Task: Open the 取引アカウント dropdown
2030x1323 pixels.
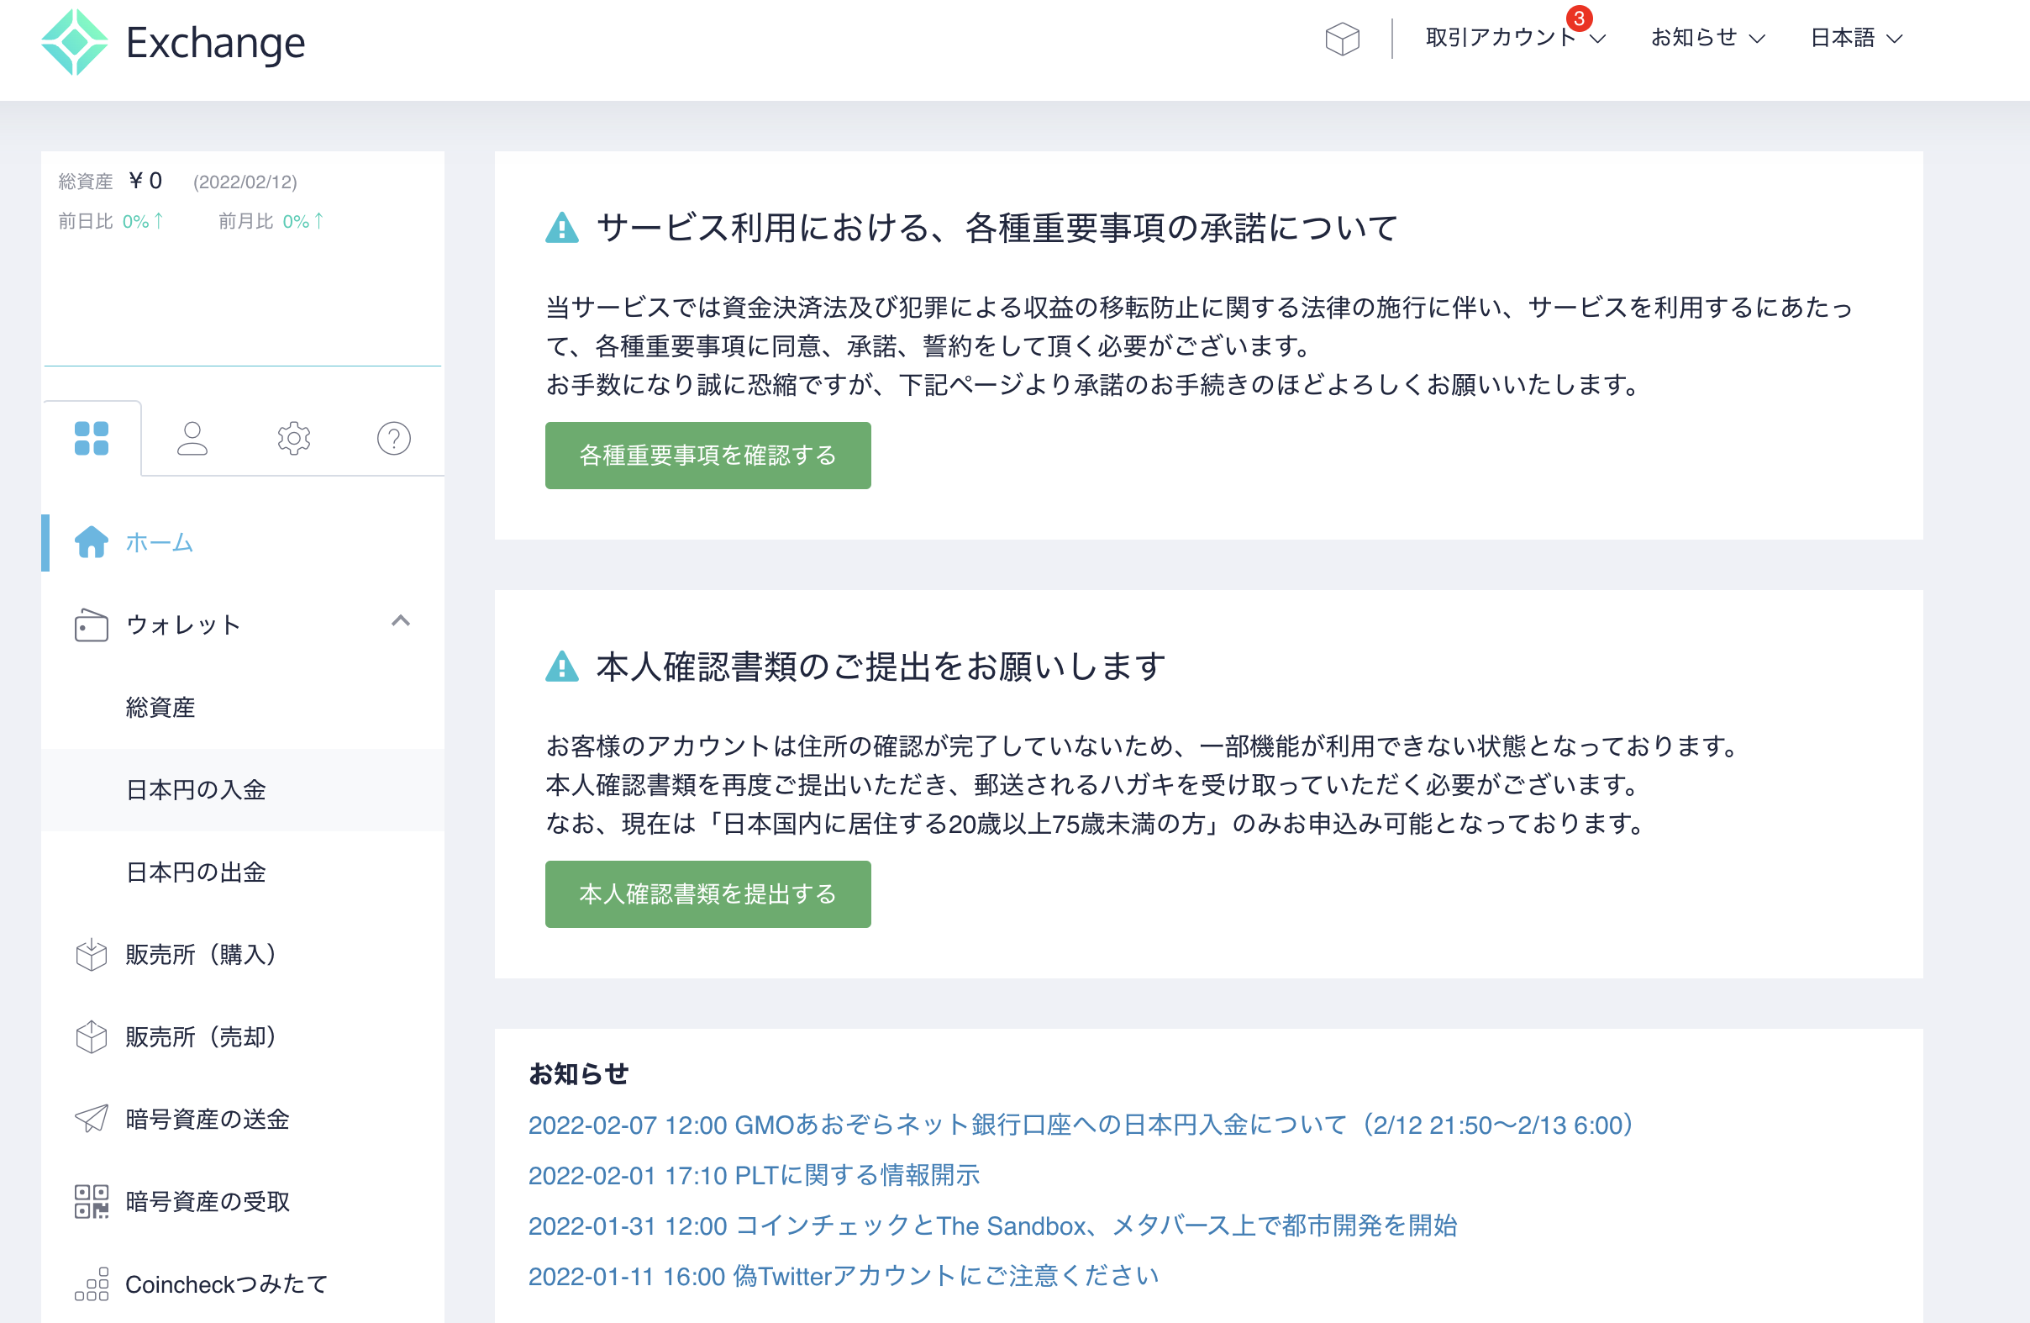Action: point(1515,38)
